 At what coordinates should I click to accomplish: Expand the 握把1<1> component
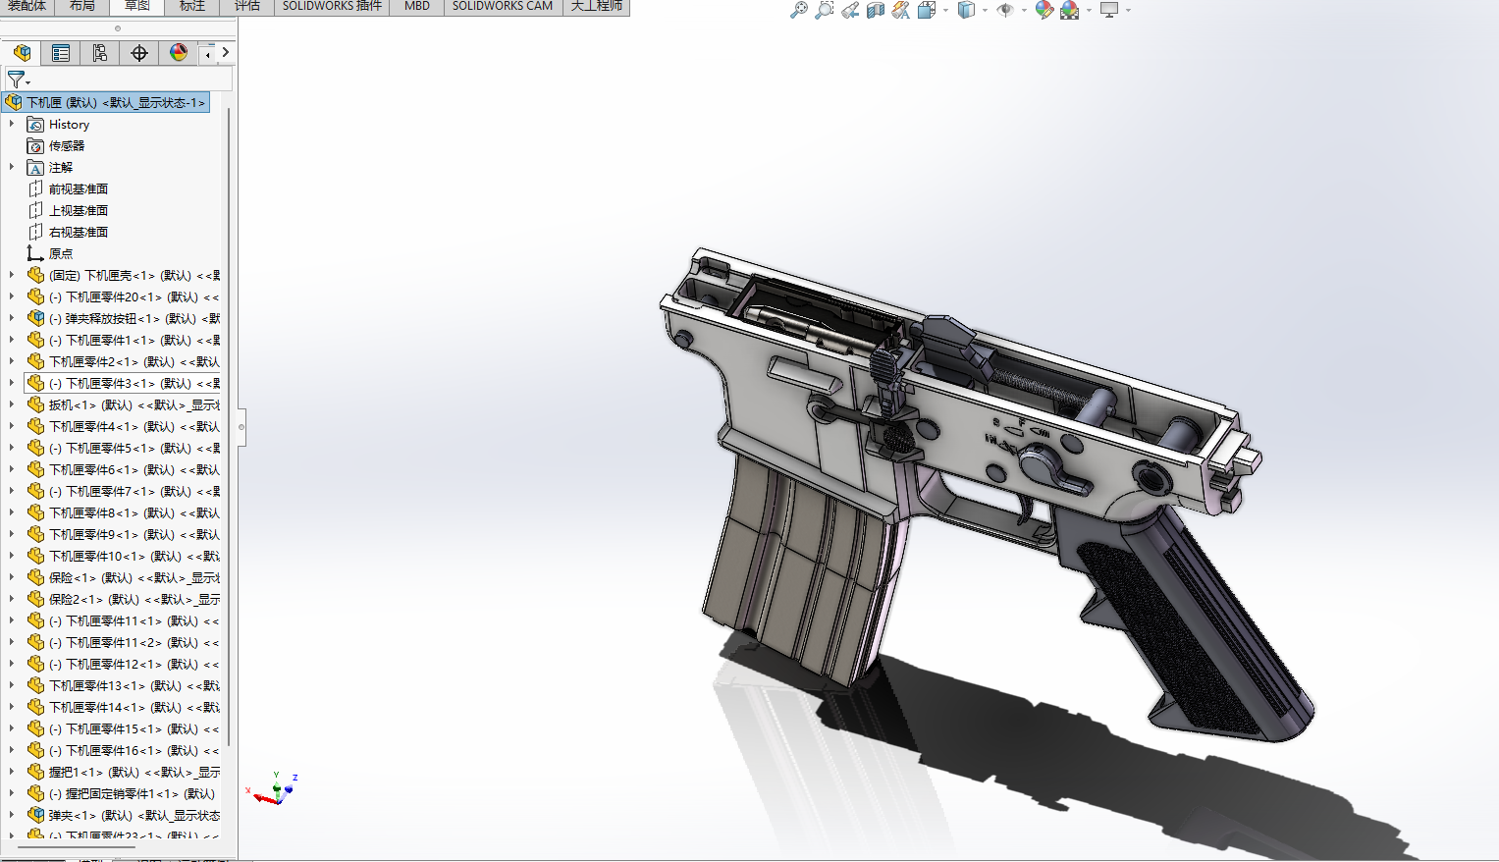(x=12, y=772)
